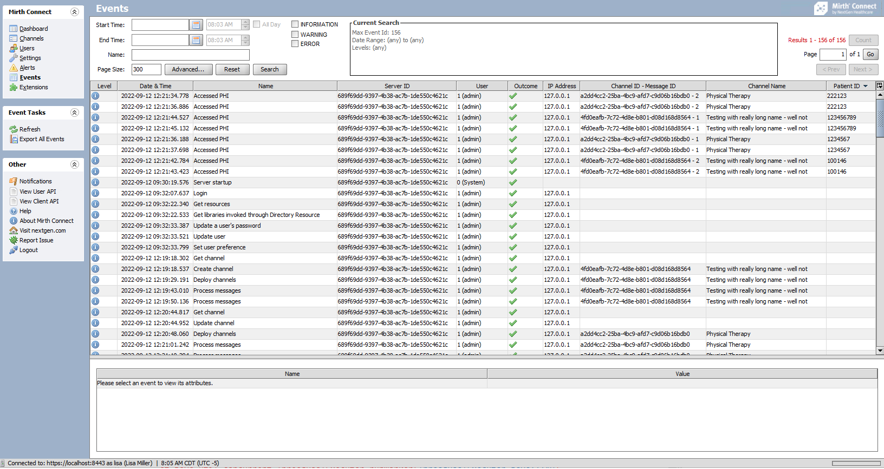Click the Advanced... button
Screen dimensions: 884x469
pyautogui.click(x=188, y=69)
